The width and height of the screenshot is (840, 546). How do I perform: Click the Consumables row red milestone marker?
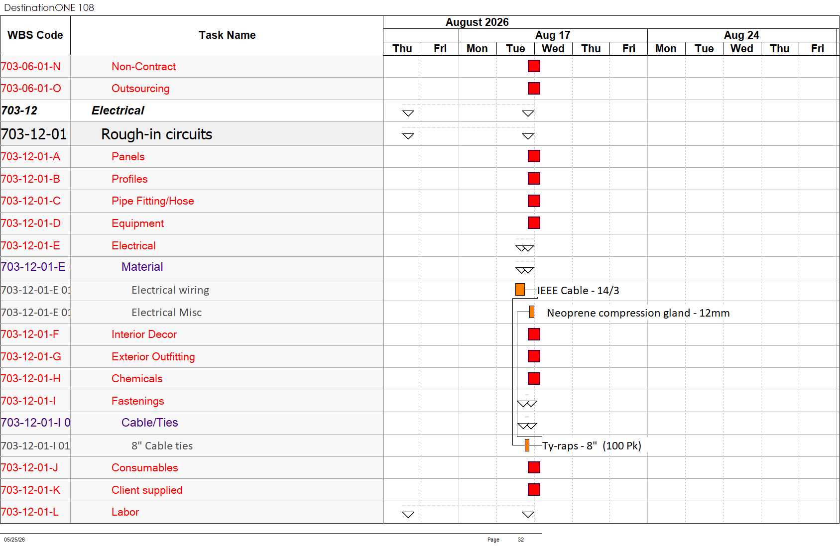click(x=534, y=467)
